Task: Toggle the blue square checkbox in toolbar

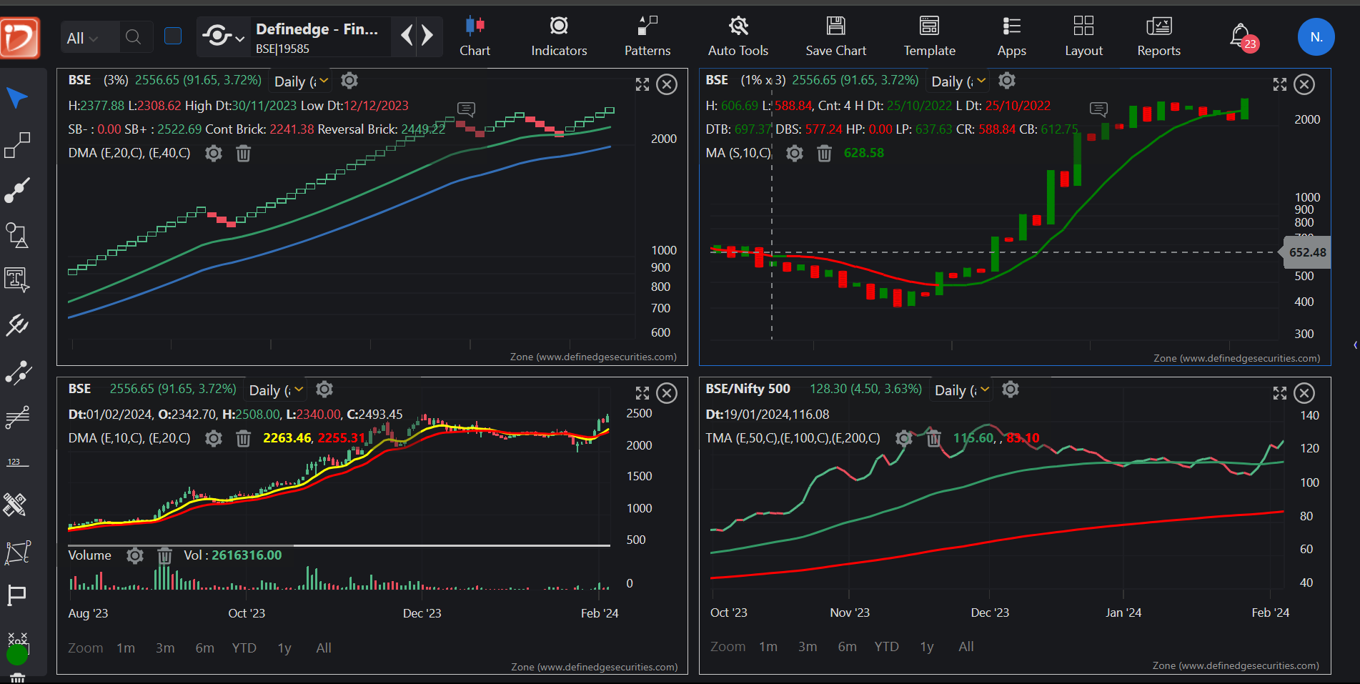Action: pos(173,36)
